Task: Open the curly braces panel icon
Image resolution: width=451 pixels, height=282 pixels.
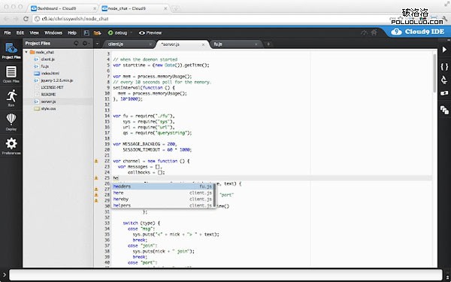Action: pyautogui.click(x=444, y=67)
